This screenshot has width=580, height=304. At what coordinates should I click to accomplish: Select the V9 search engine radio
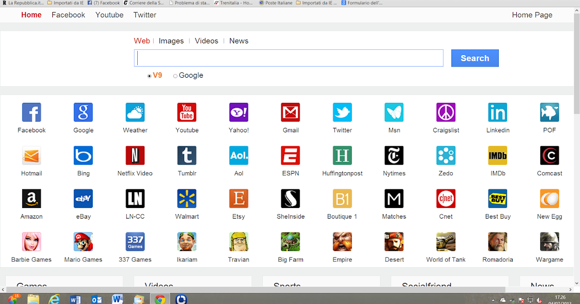(149, 76)
